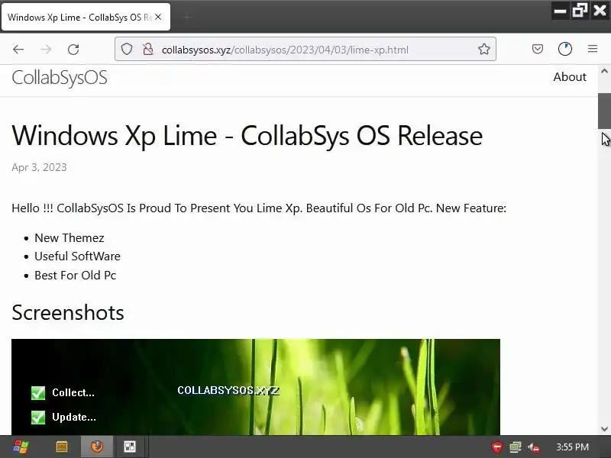Click the Best For Old Pc item
Image resolution: width=611 pixels, height=458 pixels.
tap(75, 276)
